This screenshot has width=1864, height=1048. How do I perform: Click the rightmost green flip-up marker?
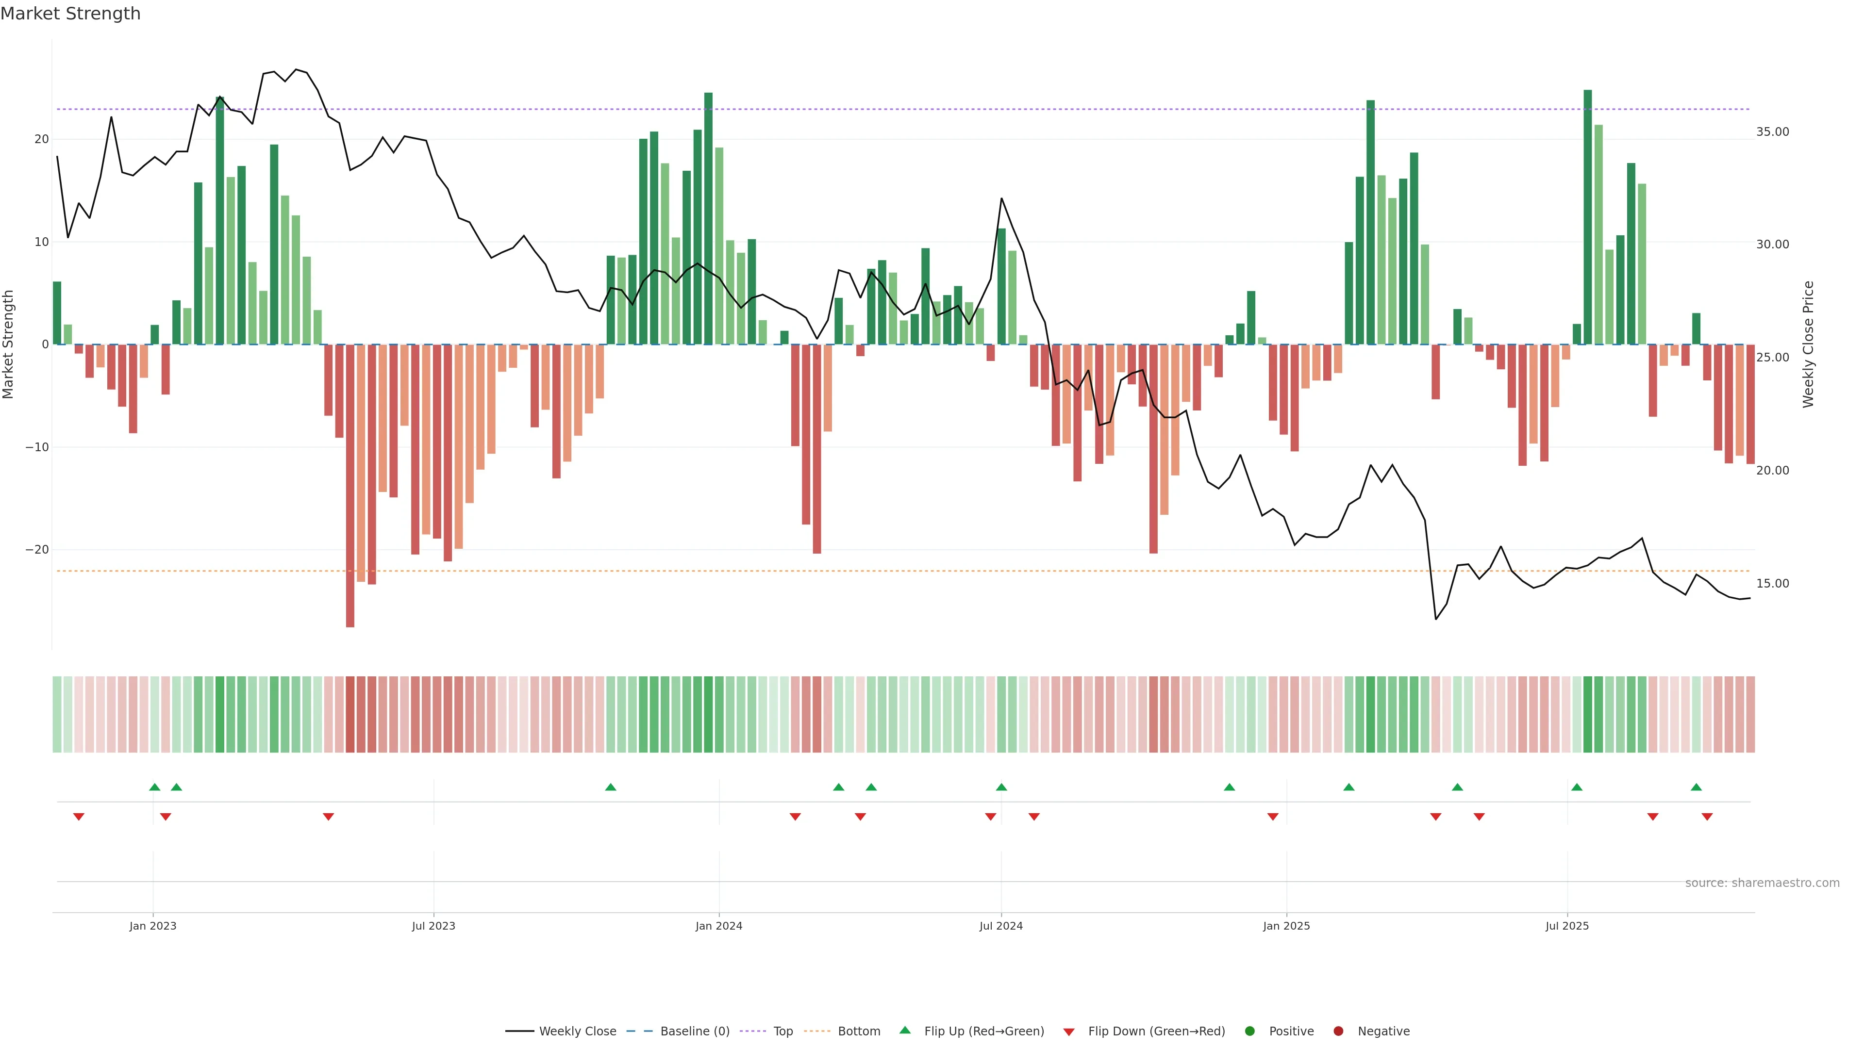point(1696,787)
